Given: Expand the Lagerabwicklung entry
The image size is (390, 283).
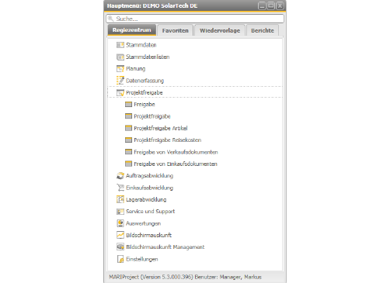Looking at the screenshot, I should coord(146,199).
